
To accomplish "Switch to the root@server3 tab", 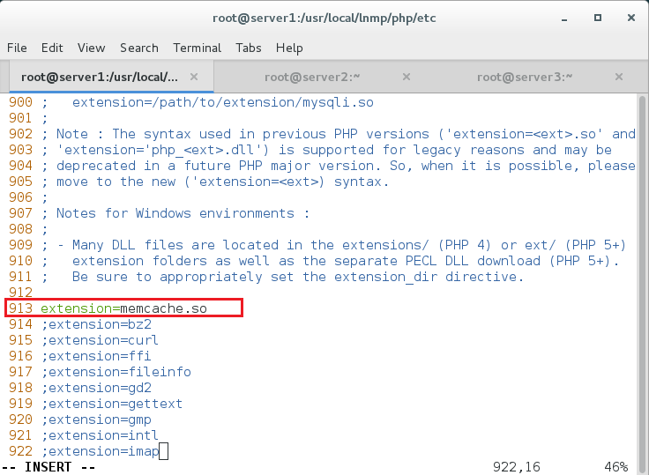I will coord(525,77).
